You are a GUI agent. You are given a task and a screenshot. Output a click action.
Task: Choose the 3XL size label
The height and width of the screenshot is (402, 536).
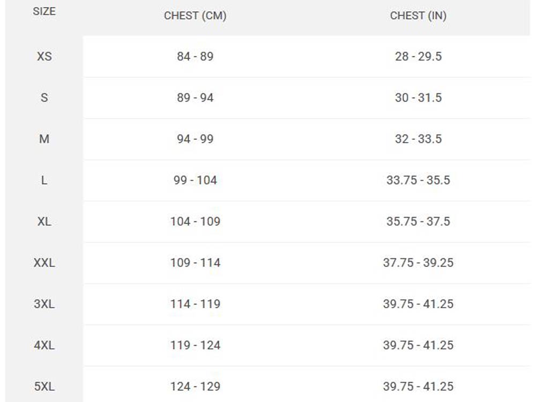(x=44, y=304)
